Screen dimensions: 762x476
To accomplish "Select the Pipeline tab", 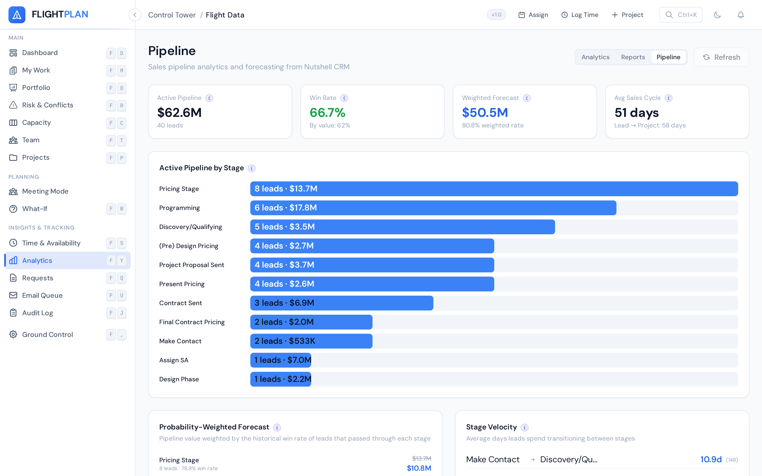I will pos(668,57).
